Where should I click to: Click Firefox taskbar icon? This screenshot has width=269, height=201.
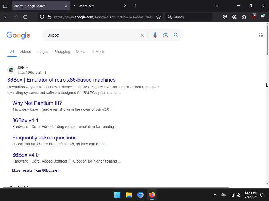coord(152,195)
